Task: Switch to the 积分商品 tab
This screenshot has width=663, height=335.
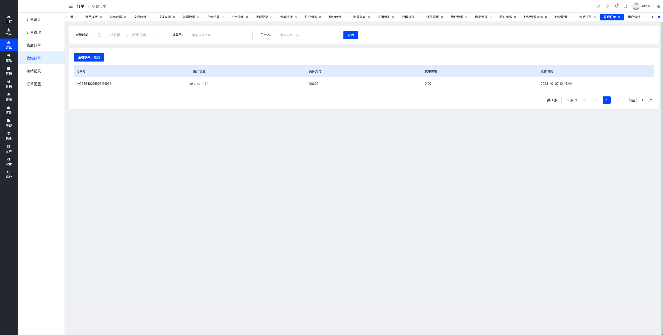Action: (x=311, y=17)
